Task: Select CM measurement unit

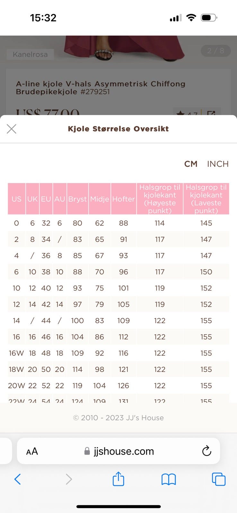Action: point(191,164)
